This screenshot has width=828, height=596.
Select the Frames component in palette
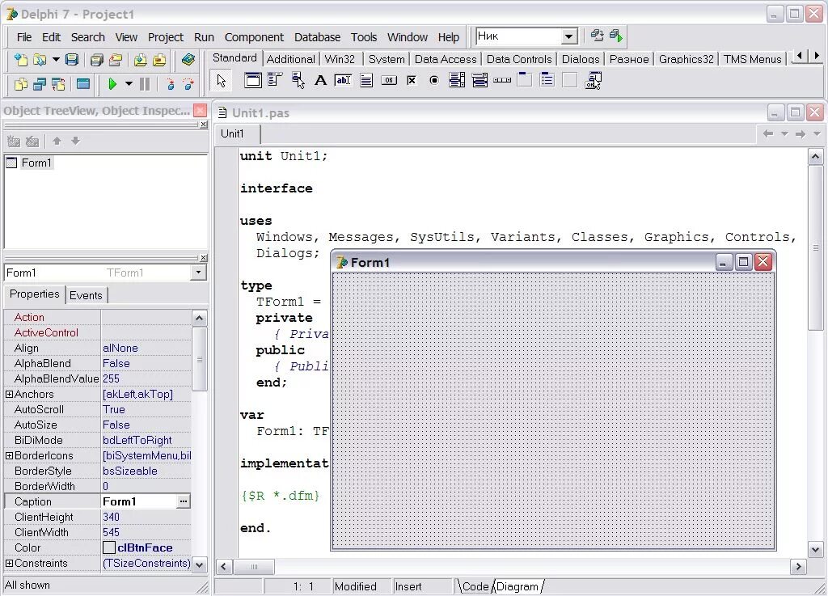[253, 80]
